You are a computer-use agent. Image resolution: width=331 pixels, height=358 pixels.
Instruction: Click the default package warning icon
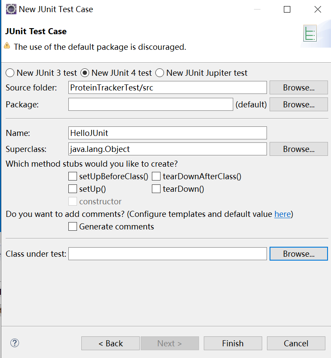click(7, 46)
